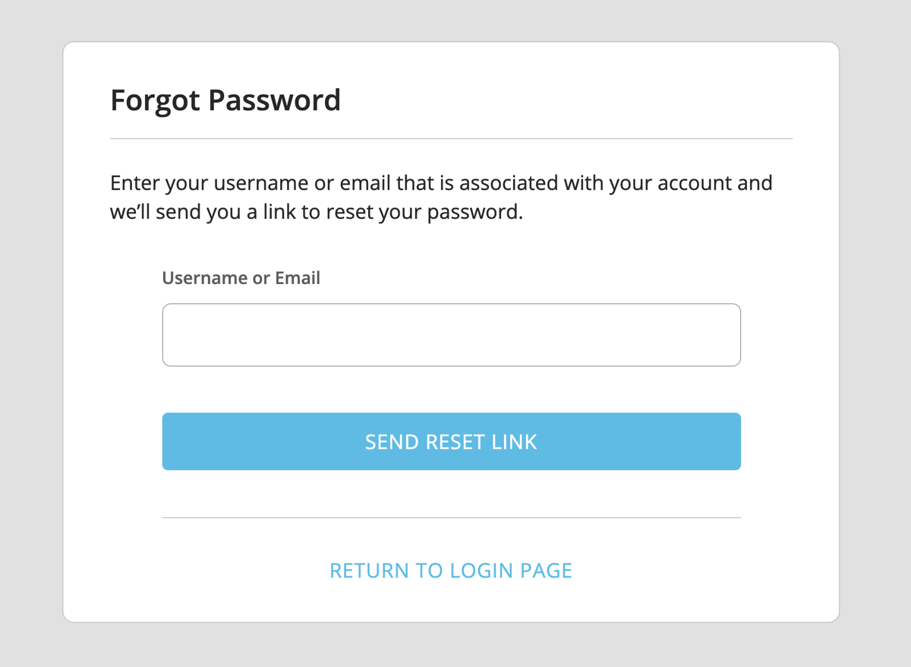Click the gray background outside the card
Image resolution: width=911 pixels, height=667 pixels.
[30, 334]
